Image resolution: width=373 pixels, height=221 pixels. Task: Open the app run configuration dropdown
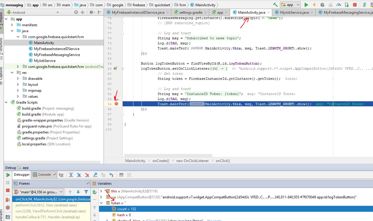290,5
